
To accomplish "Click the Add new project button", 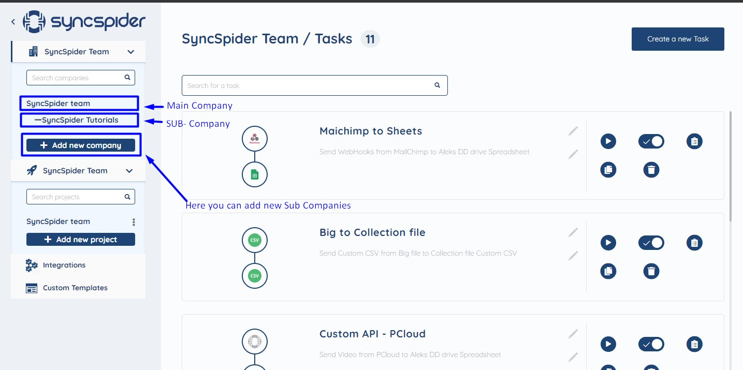I will point(81,240).
